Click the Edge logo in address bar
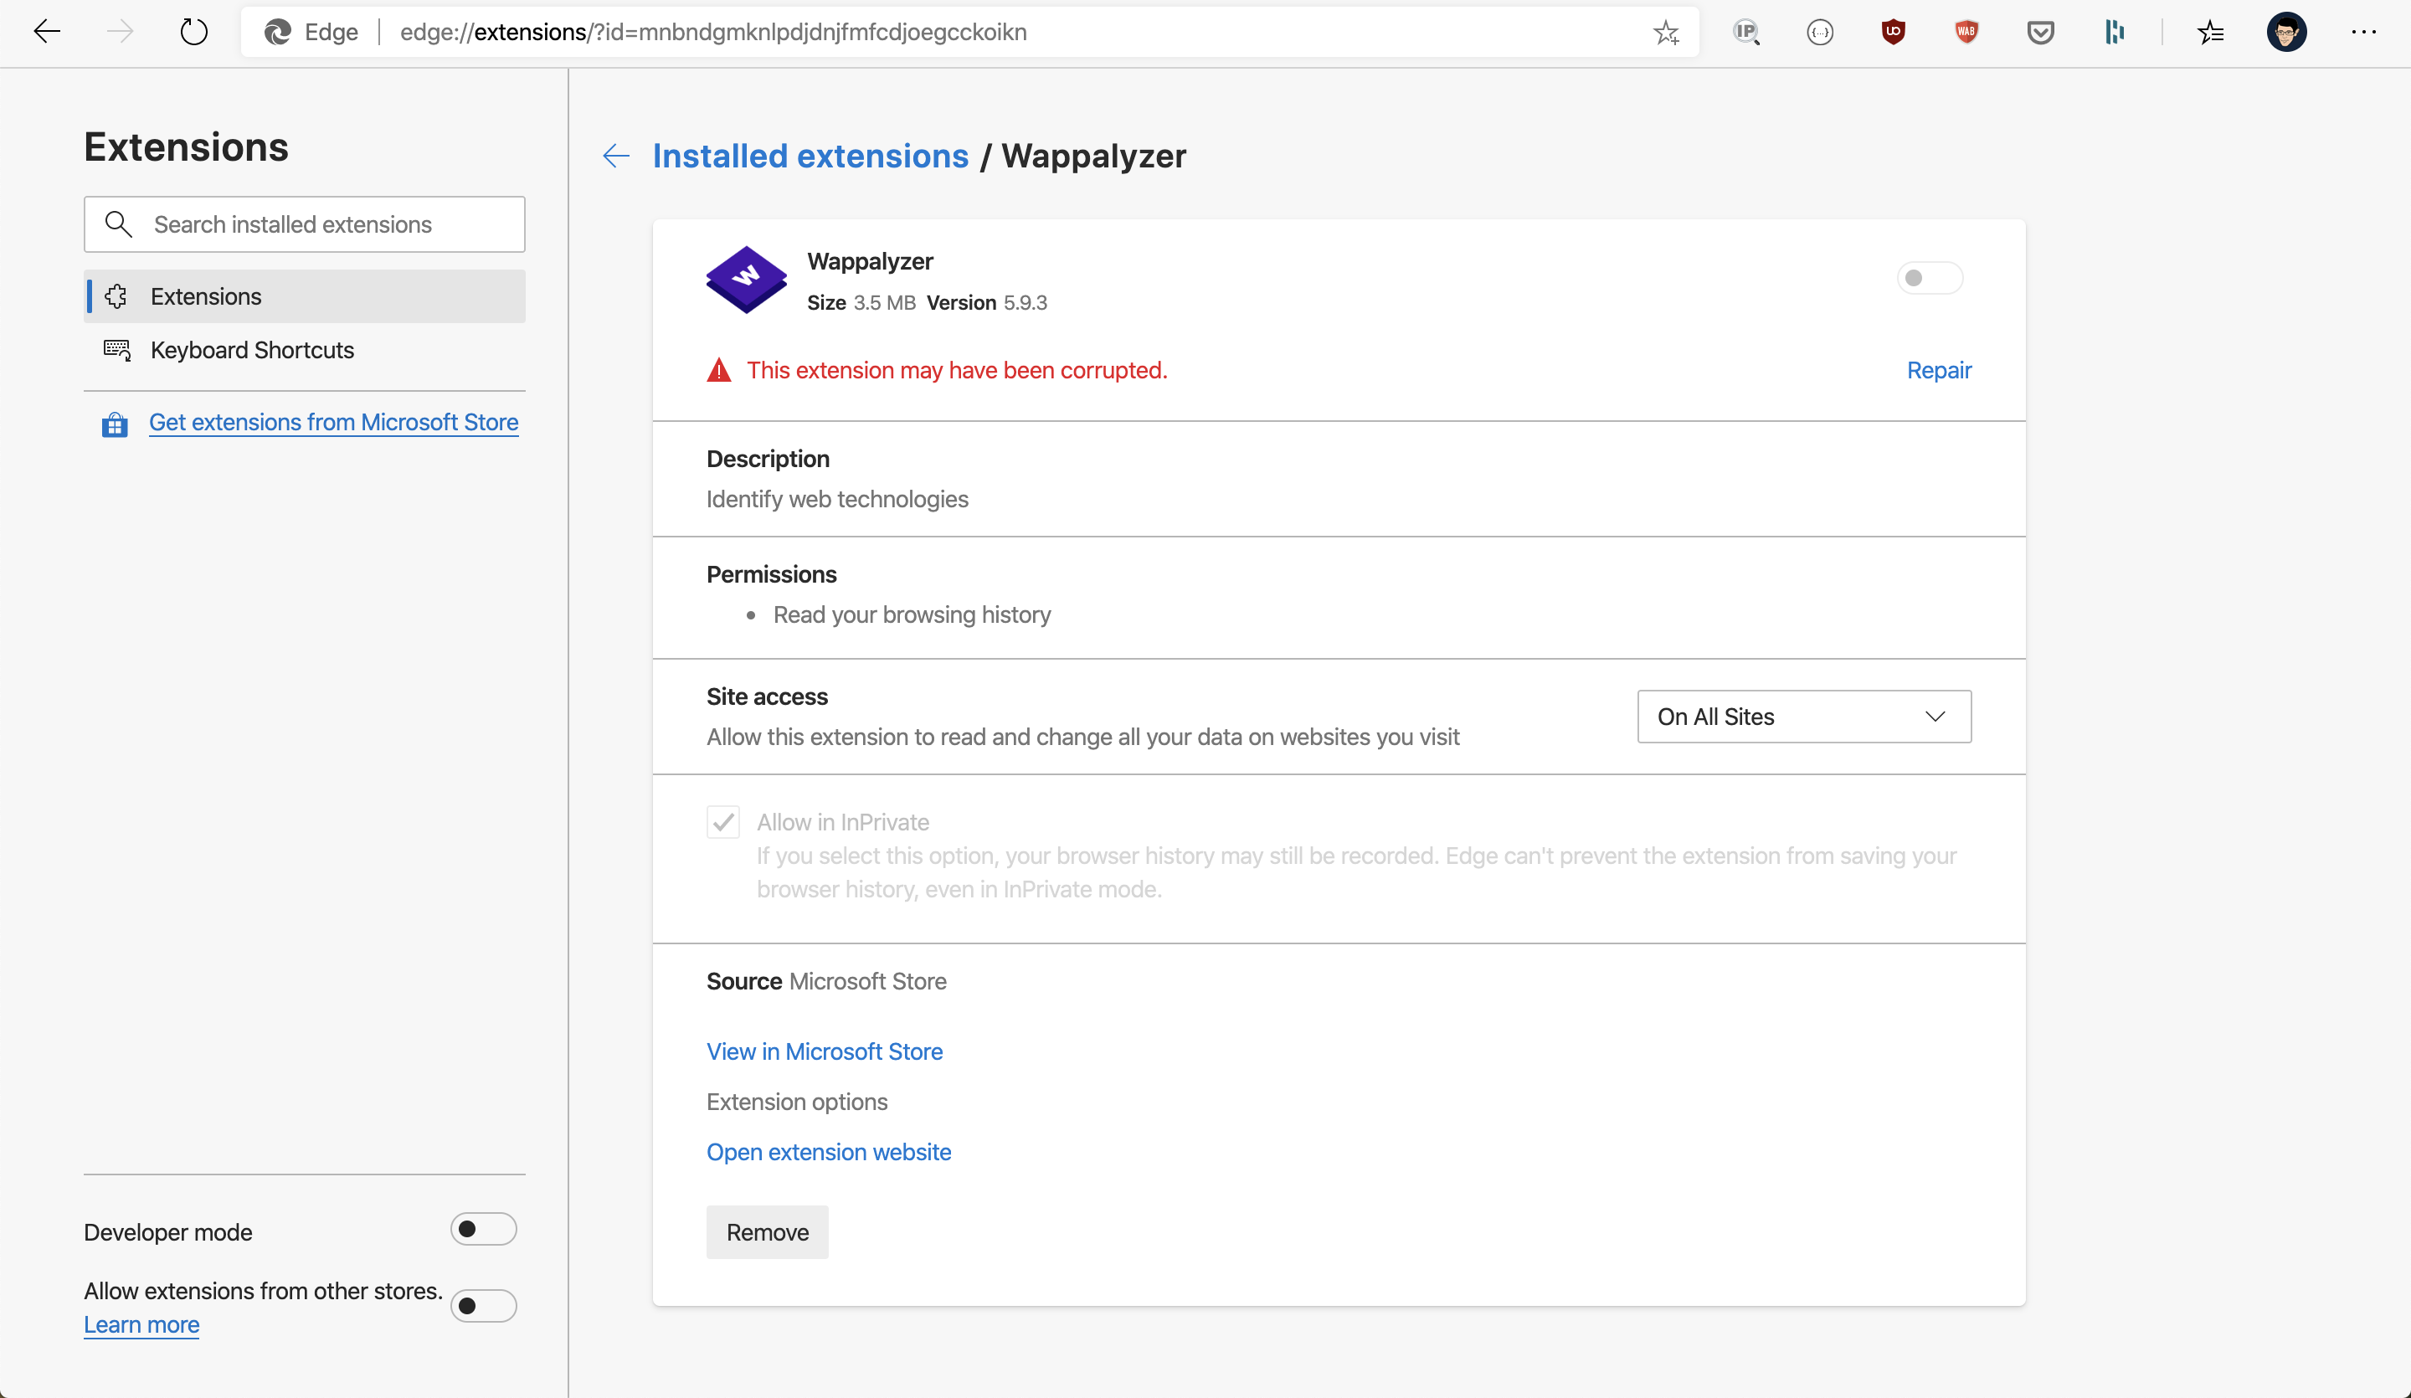 click(277, 32)
